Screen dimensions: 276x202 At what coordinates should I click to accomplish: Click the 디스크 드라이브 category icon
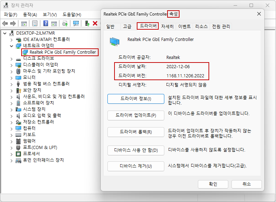(18, 59)
